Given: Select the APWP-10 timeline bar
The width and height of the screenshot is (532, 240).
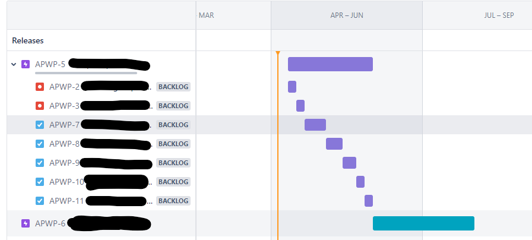Looking at the screenshot, I should [x=360, y=182].
